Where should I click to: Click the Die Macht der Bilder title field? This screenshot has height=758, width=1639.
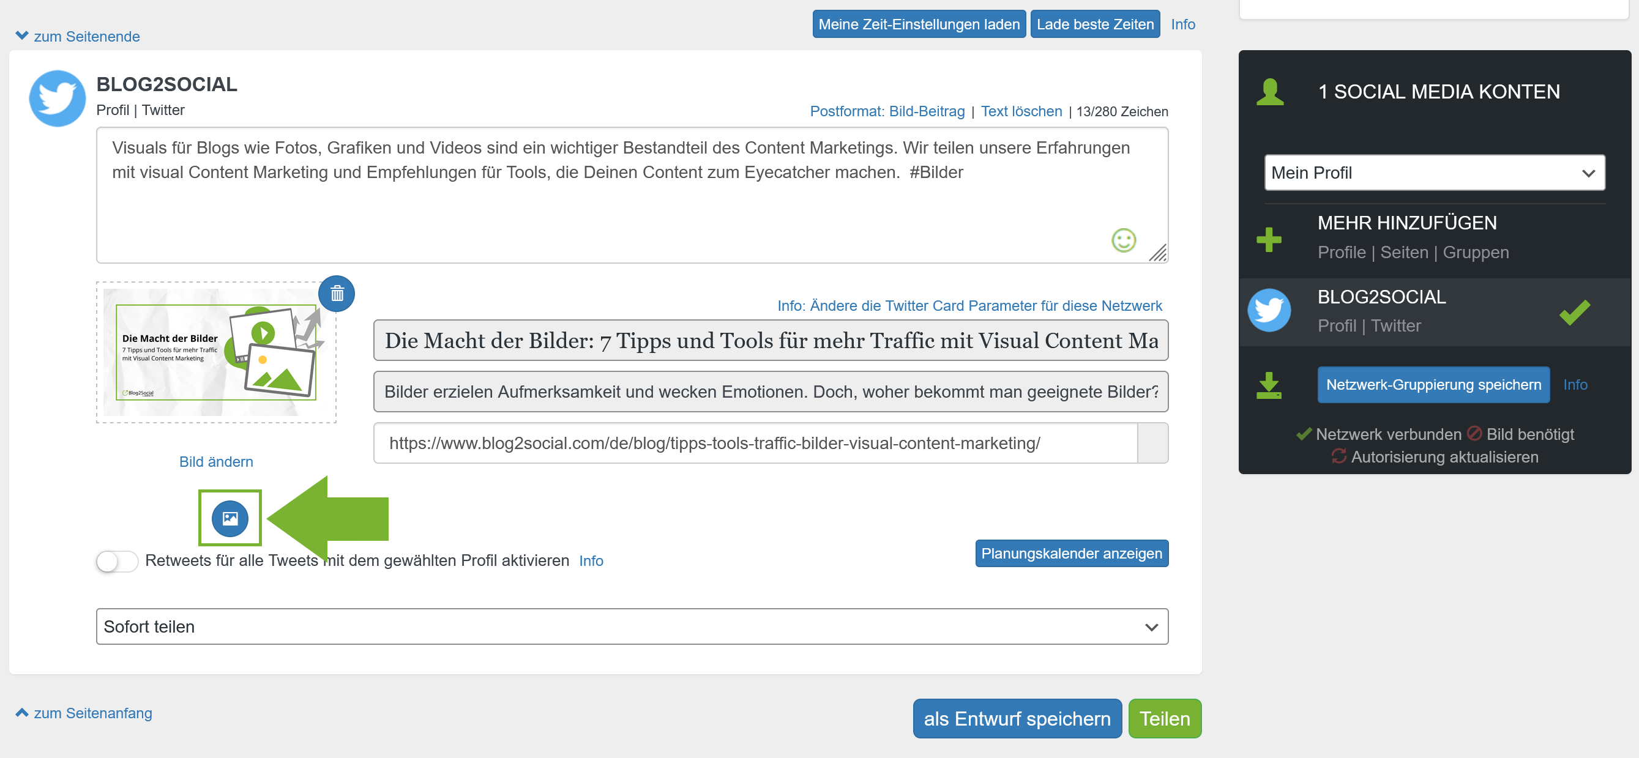[x=771, y=340]
